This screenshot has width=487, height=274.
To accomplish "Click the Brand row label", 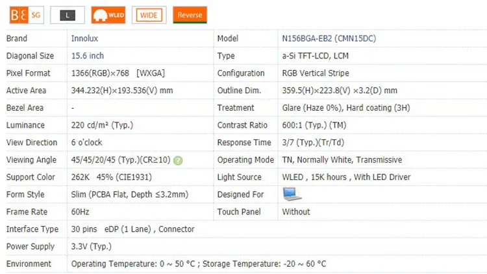I will pos(17,38).
